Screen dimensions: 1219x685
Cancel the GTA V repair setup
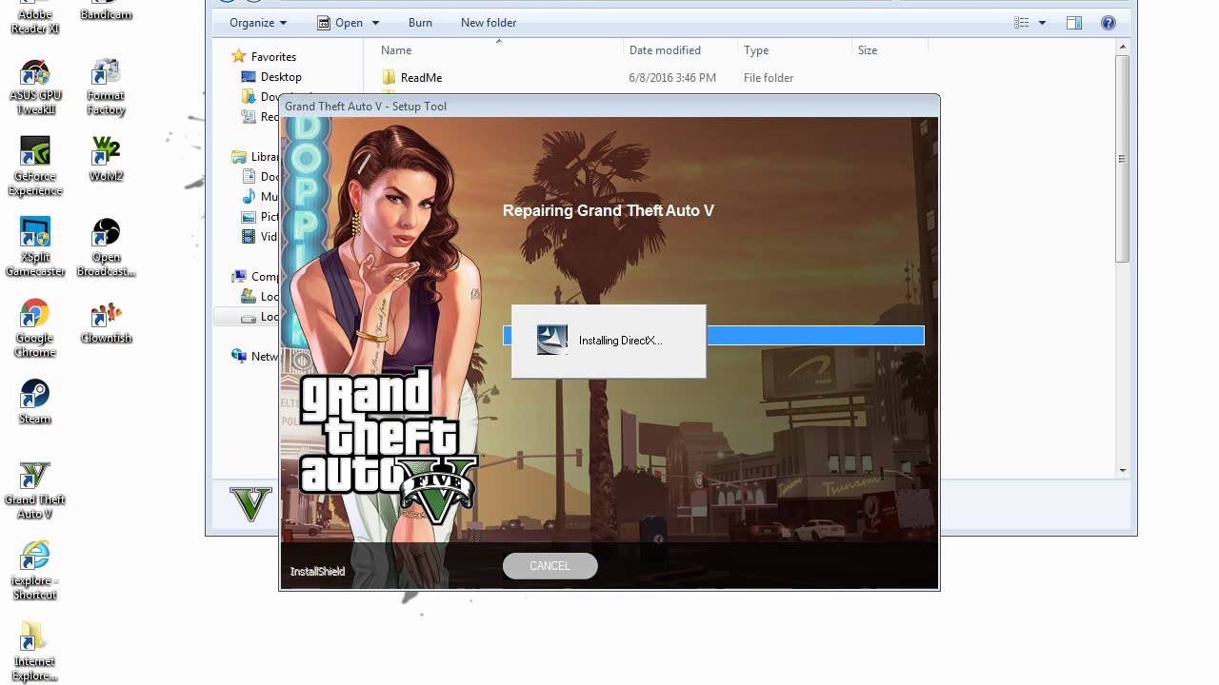point(550,566)
